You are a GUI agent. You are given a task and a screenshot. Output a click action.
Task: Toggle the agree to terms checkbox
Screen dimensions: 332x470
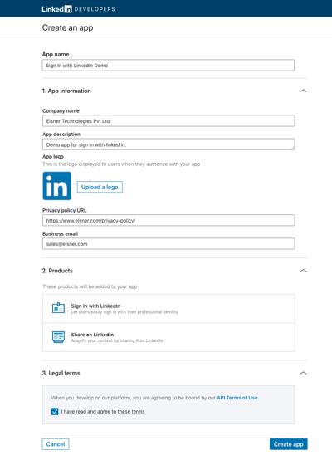[x=55, y=412]
